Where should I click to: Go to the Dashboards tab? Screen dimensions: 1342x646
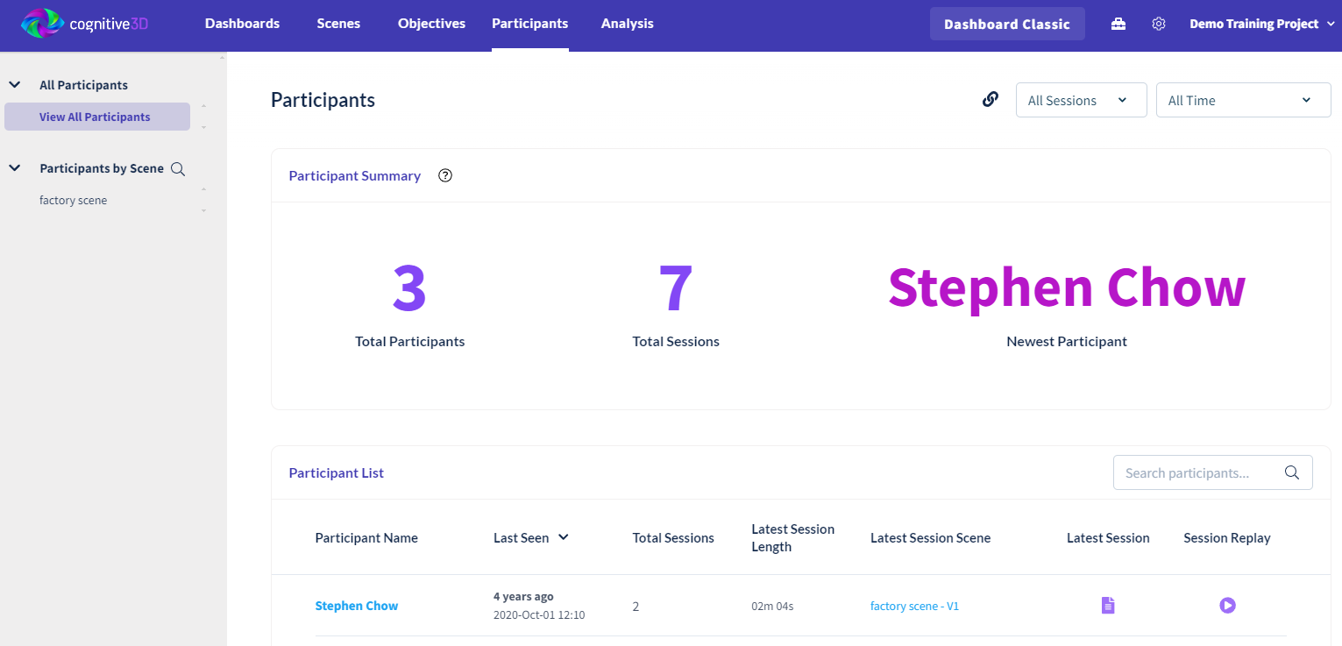[x=242, y=24]
